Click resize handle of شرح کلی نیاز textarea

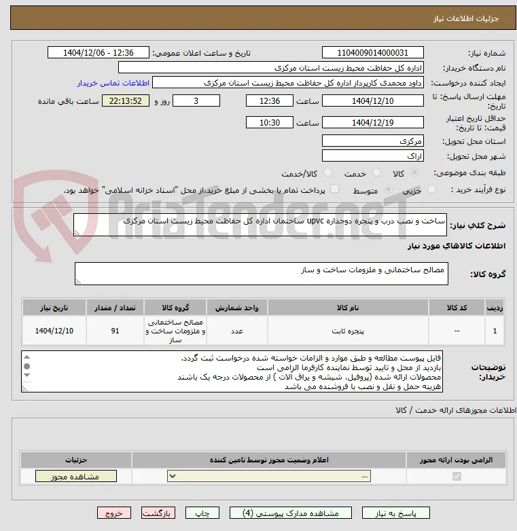pyautogui.click(x=77, y=233)
